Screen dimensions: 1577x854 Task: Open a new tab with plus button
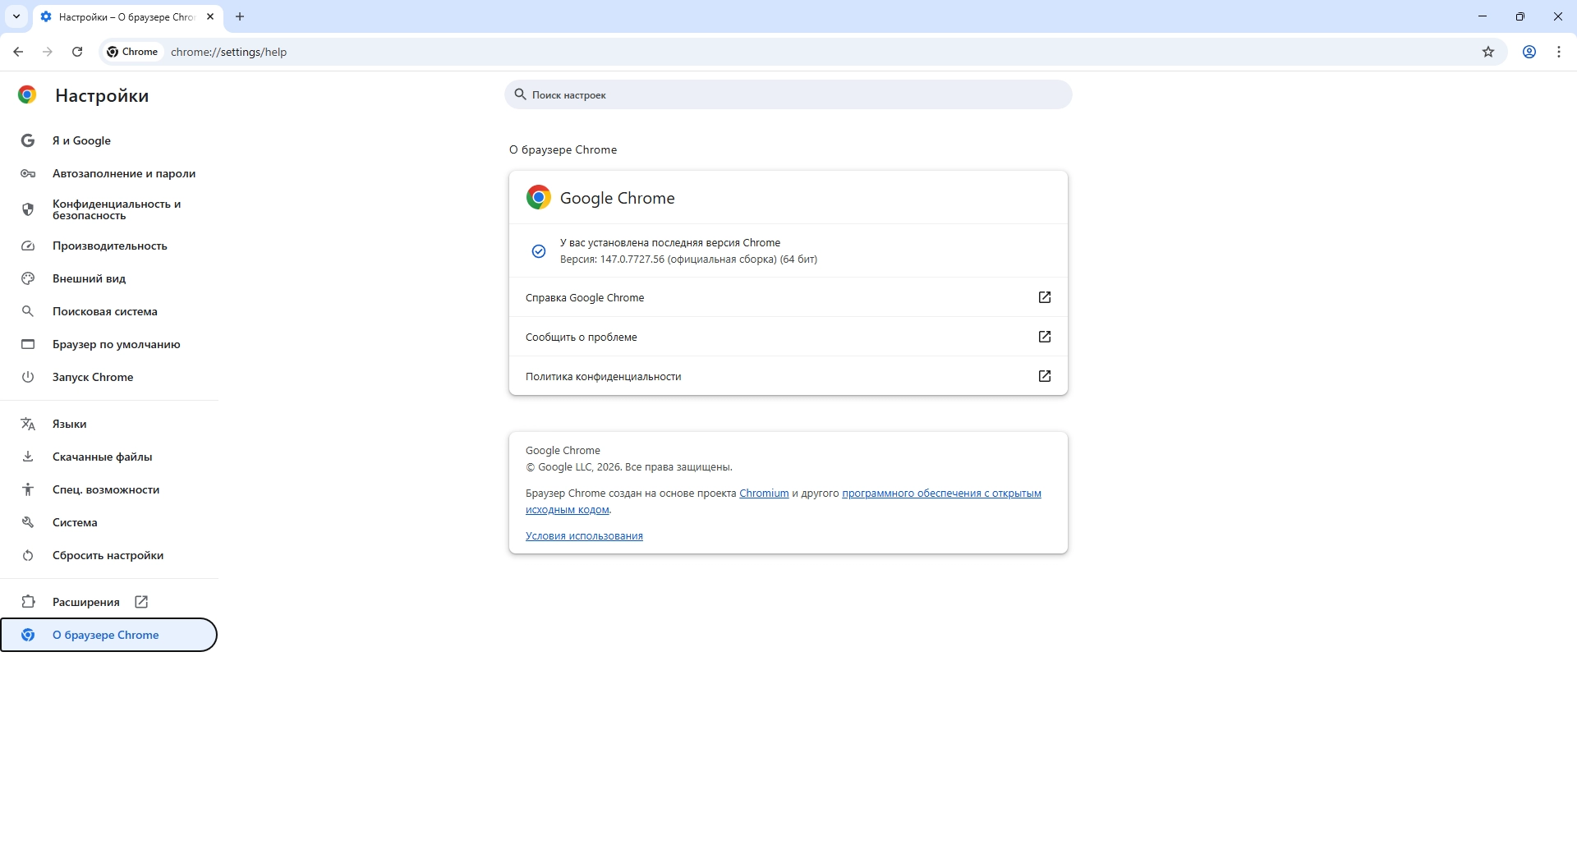240,16
